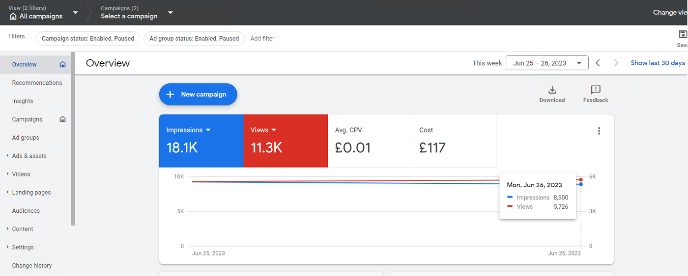Screen dimensions: 688x276
Task: Click the New campaign button
Action: 198,94
